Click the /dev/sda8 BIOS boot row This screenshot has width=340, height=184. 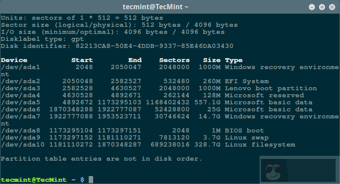pos(132,131)
